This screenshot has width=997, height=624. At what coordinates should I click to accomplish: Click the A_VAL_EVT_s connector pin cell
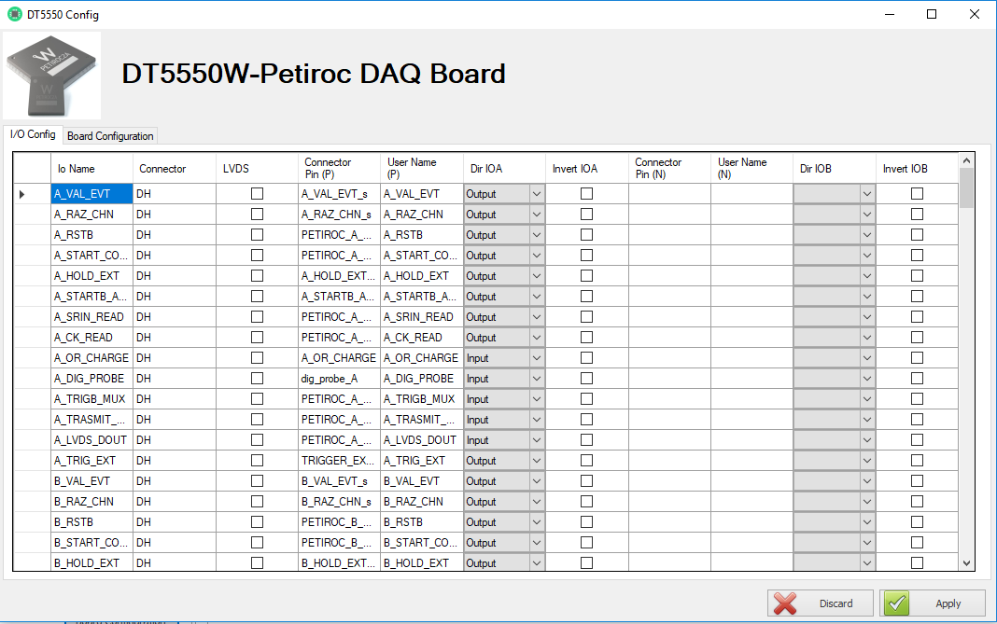coord(339,194)
